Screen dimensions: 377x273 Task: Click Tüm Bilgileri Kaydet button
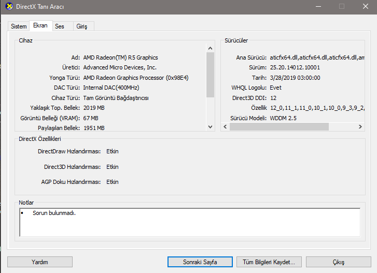click(269, 262)
